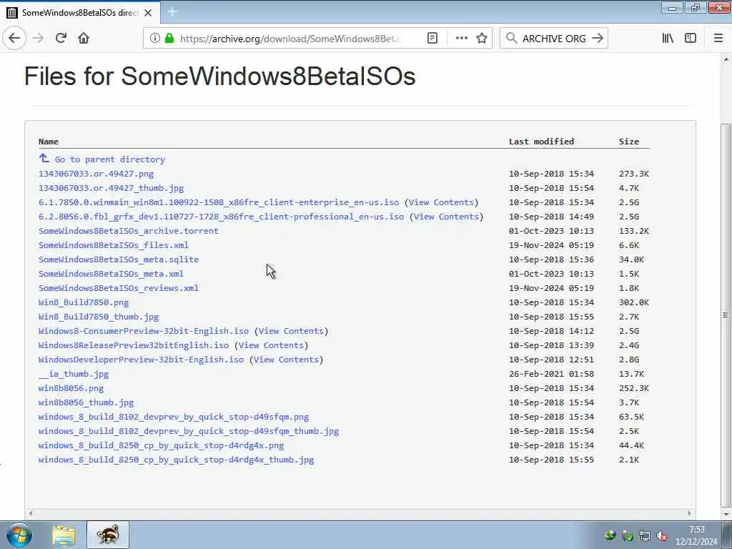Open windows_8_build_8102 devprev png file

[174, 417]
